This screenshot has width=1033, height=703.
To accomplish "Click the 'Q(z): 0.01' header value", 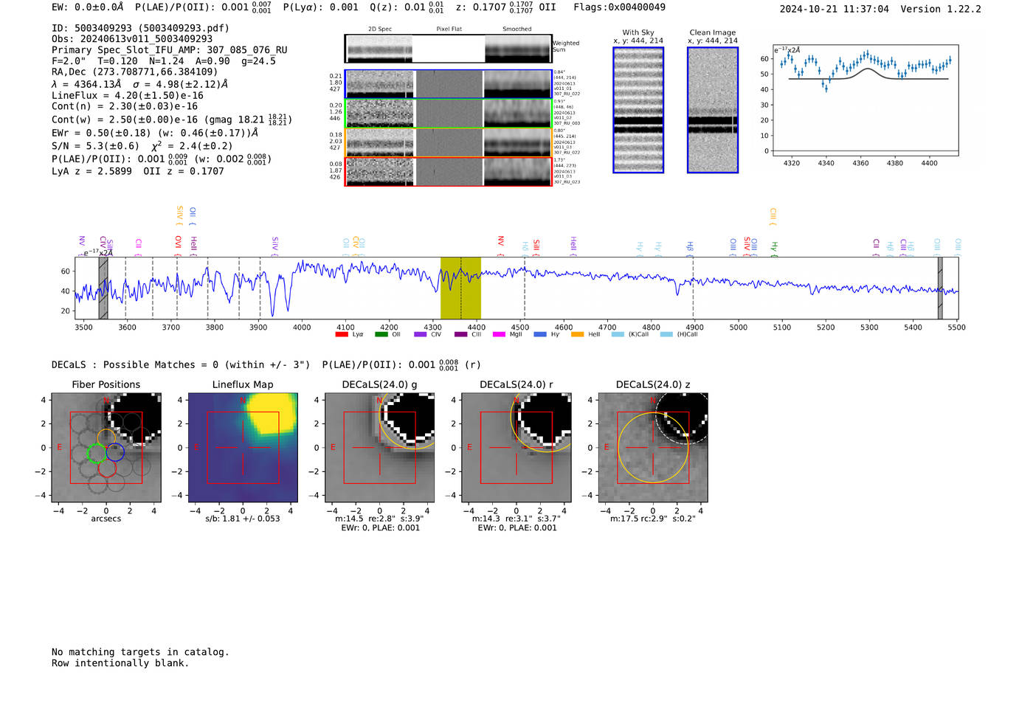I will click(397, 7).
